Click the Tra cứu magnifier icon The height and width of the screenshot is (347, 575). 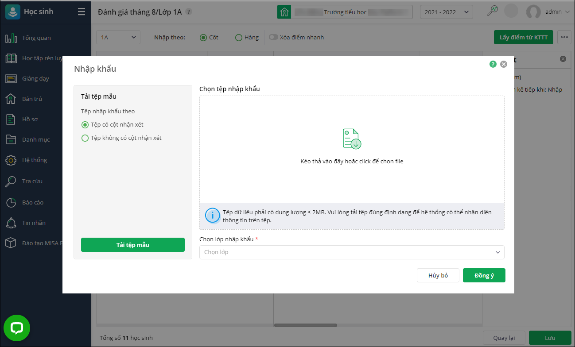(x=11, y=181)
